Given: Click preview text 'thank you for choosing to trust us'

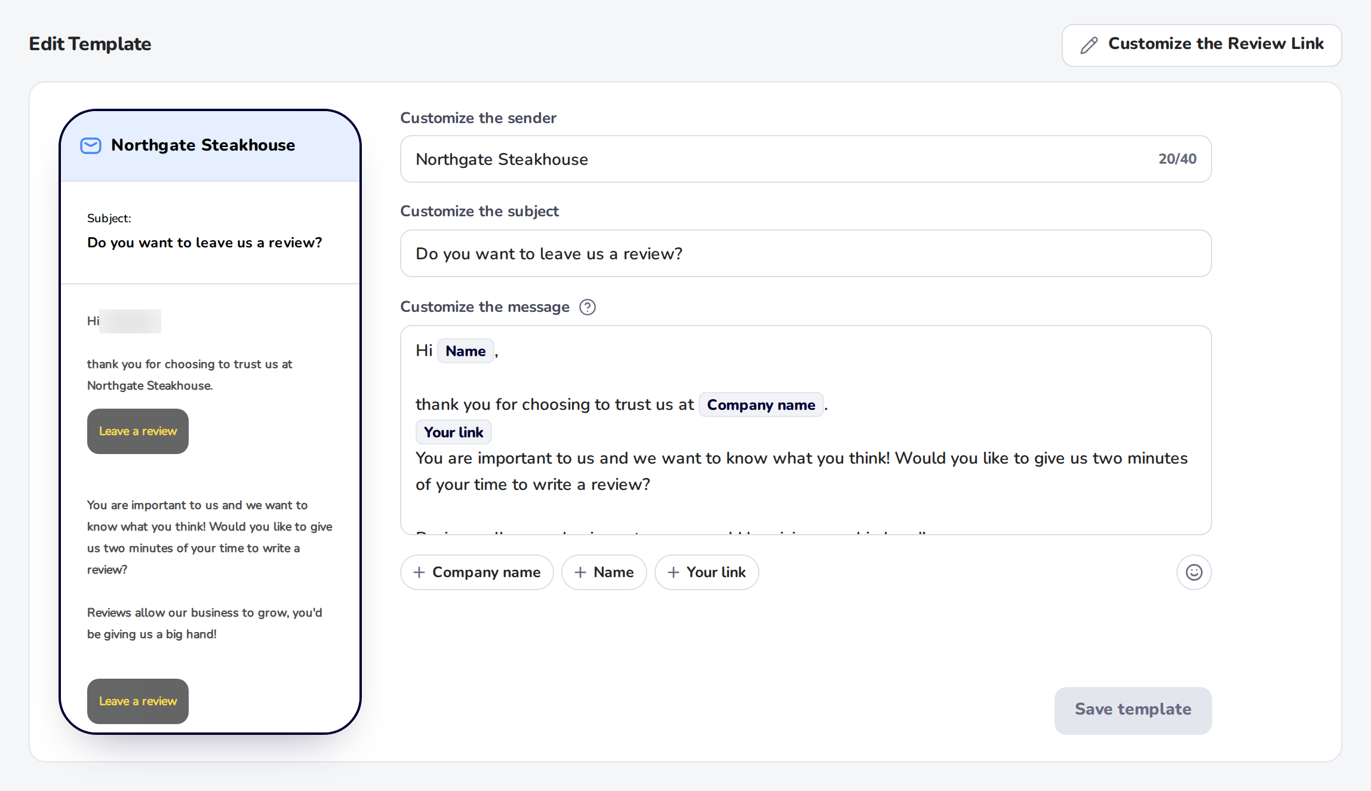Looking at the screenshot, I should [x=189, y=375].
